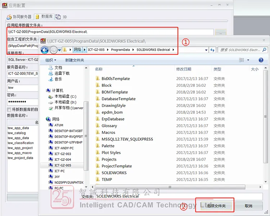The image size is (270, 216).
Task: Select the 协同服务器 tab
Action: [x=19, y=17]
